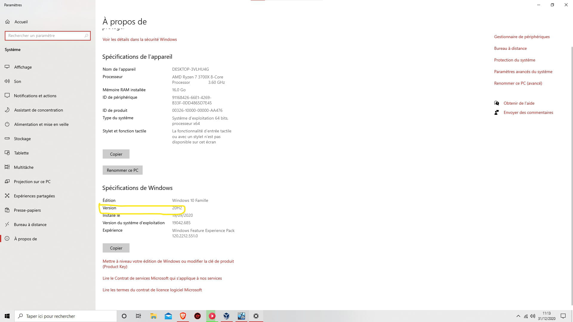Open File Explorer from taskbar

coord(153,316)
